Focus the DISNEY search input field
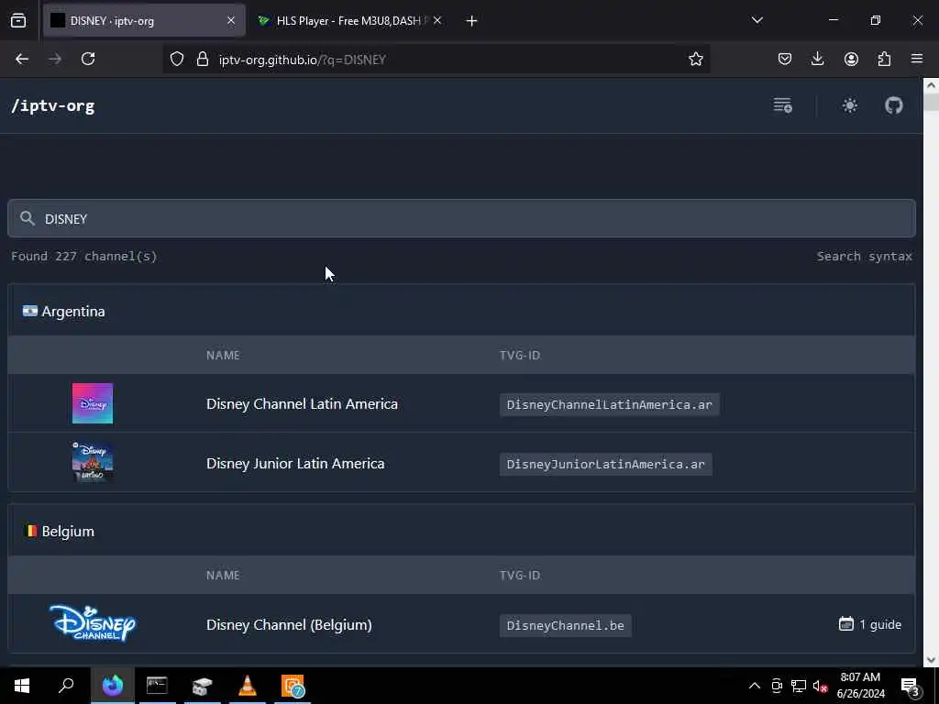The width and height of the screenshot is (939, 704). 462,218
